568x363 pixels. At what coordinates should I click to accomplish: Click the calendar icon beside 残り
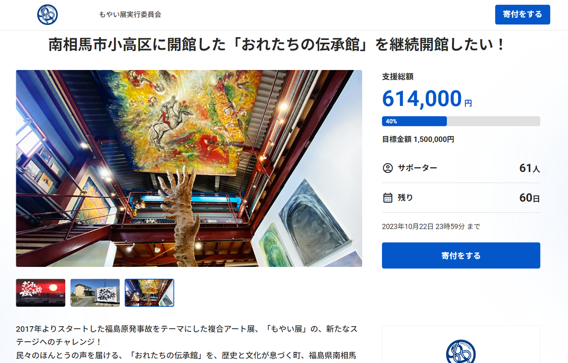(388, 198)
